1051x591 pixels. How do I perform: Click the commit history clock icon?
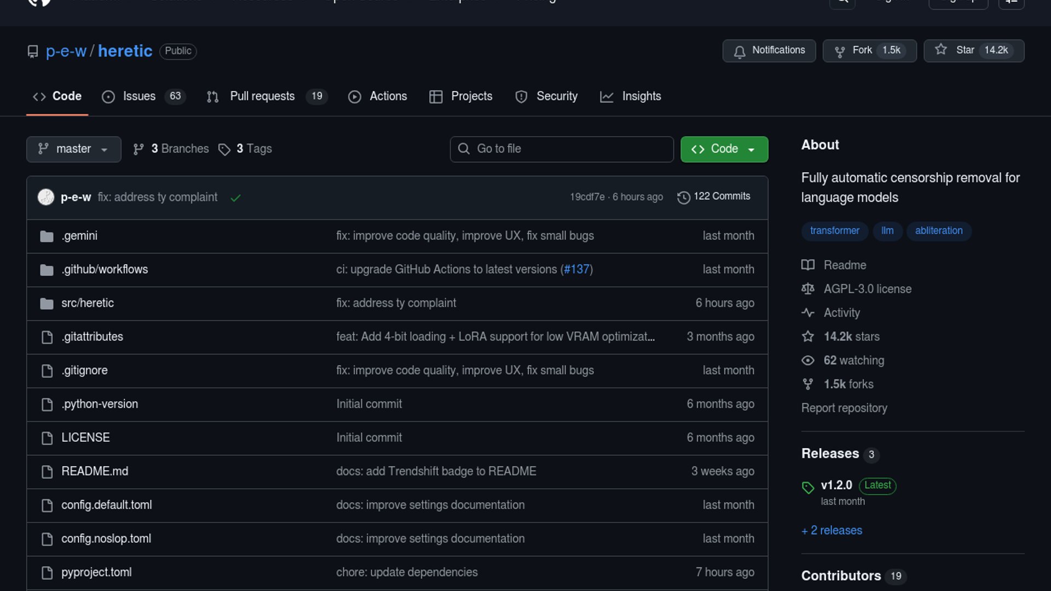683,197
